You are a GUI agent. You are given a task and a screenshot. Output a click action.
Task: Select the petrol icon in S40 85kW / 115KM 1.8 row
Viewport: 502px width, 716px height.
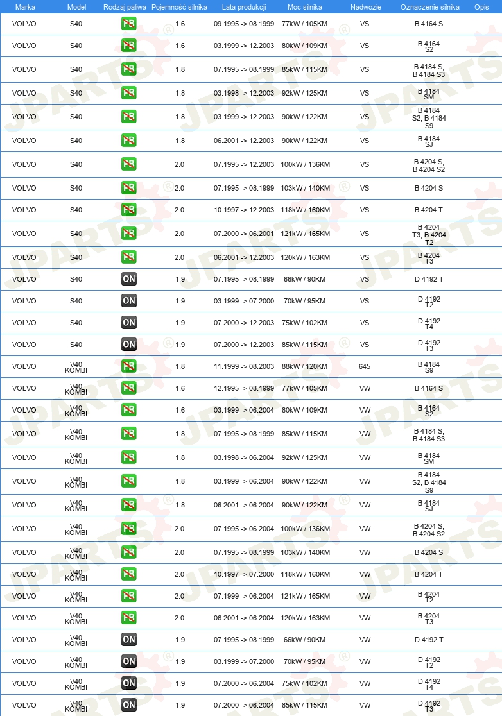click(129, 69)
